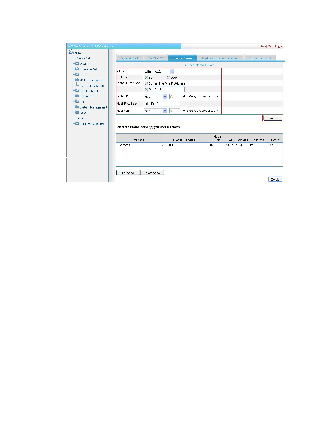
Task: Open the Global Port http dropdown
Action: [156, 97]
